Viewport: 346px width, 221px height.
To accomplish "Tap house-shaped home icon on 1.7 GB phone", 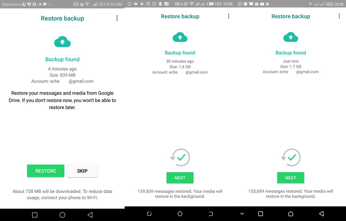I will 291,214.
